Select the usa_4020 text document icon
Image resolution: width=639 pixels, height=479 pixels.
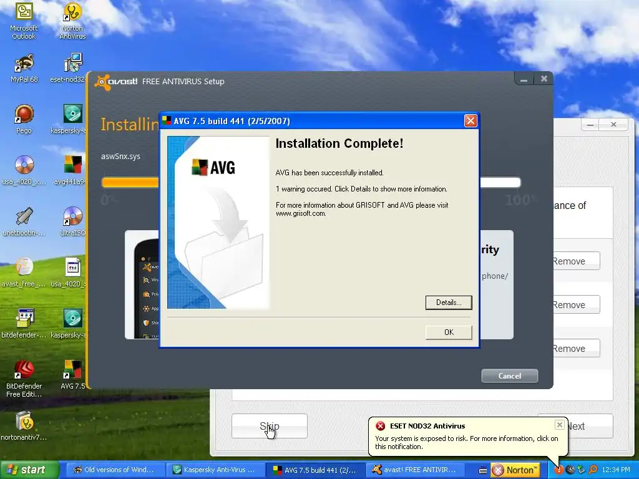[69, 273]
